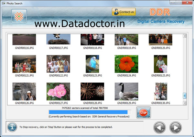Click the file name GNDR00129.JPG

[x=126, y=103]
